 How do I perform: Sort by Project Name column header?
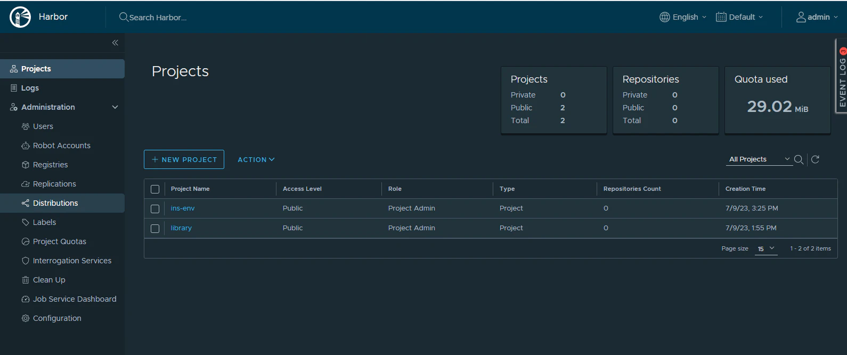point(190,189)
